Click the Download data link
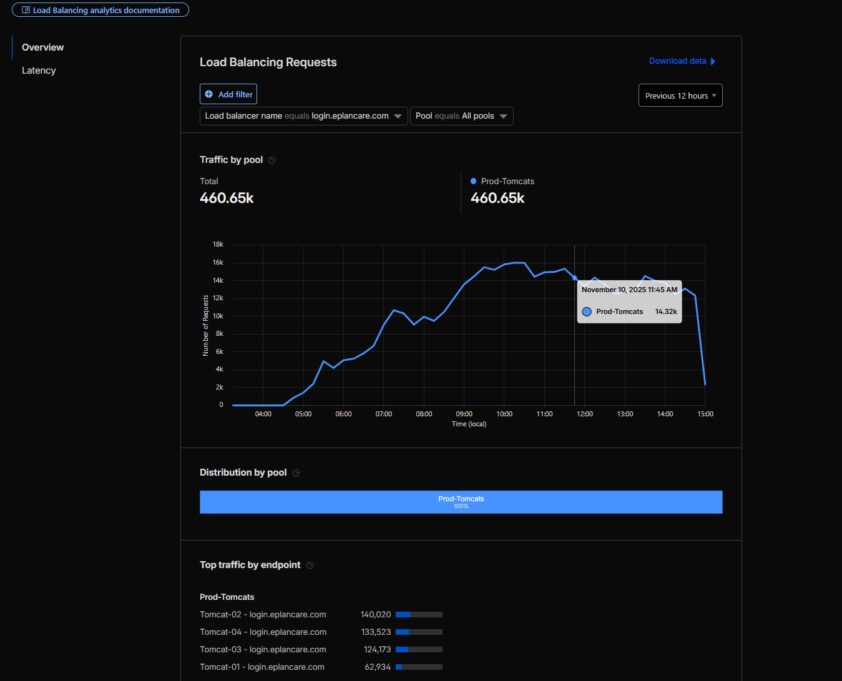 click(x=677, y=61)
